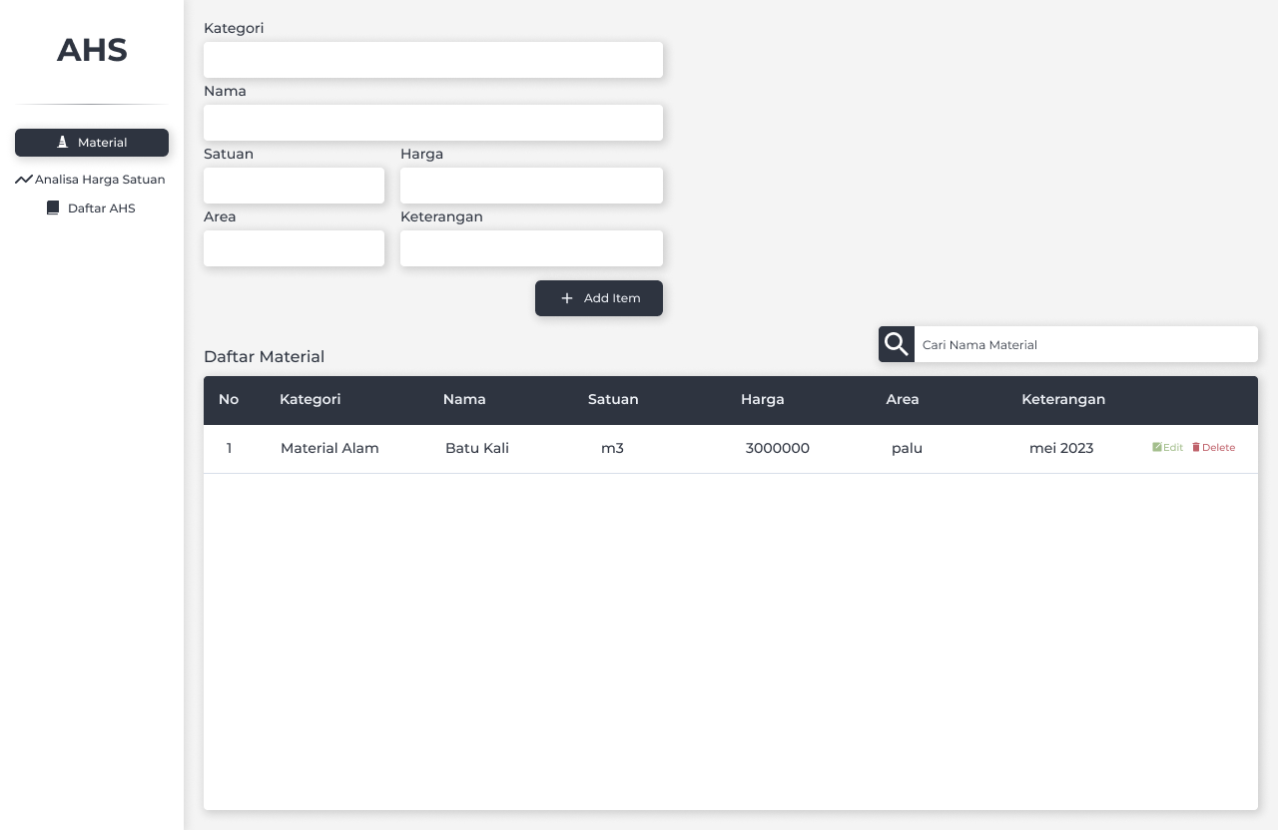Click the Kategori column header
The width and height of the screenshot is (1278, 830).
coord(310,399)
